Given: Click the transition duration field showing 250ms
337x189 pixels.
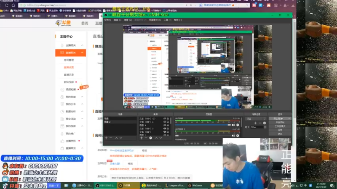Looking at the screenshot, I should (257, 127).
